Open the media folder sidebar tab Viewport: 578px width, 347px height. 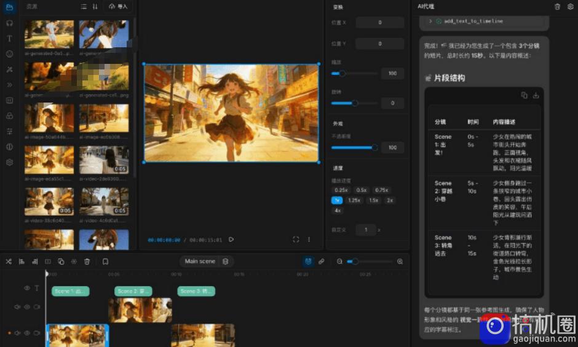(x=10, y=7)
